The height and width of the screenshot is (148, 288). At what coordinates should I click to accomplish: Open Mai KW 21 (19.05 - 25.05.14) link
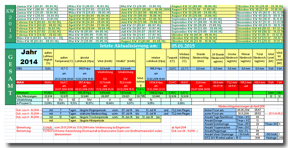pyautogui.click(x=88, y=41)
